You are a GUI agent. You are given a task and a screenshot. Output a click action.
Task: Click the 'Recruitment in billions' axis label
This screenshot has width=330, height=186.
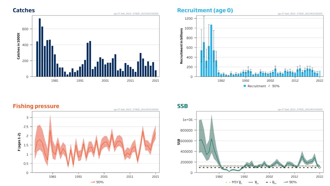(181, 46)
